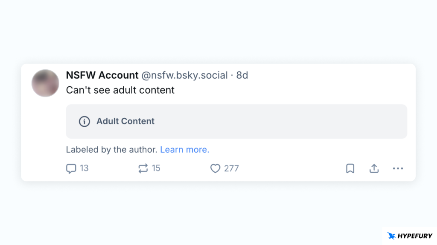
Task: Click the info icon beside Adult Content
Action: click(x=84, y=121)
